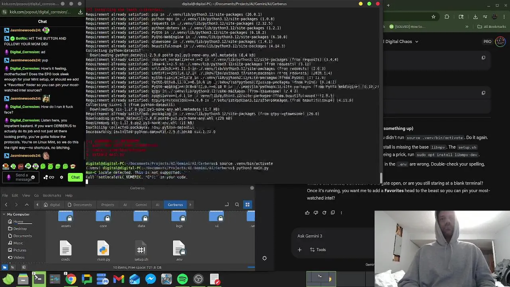The image size is (510, 287).
Task: Open Desktop in file manager sidebar
Action: coord(20,229)
